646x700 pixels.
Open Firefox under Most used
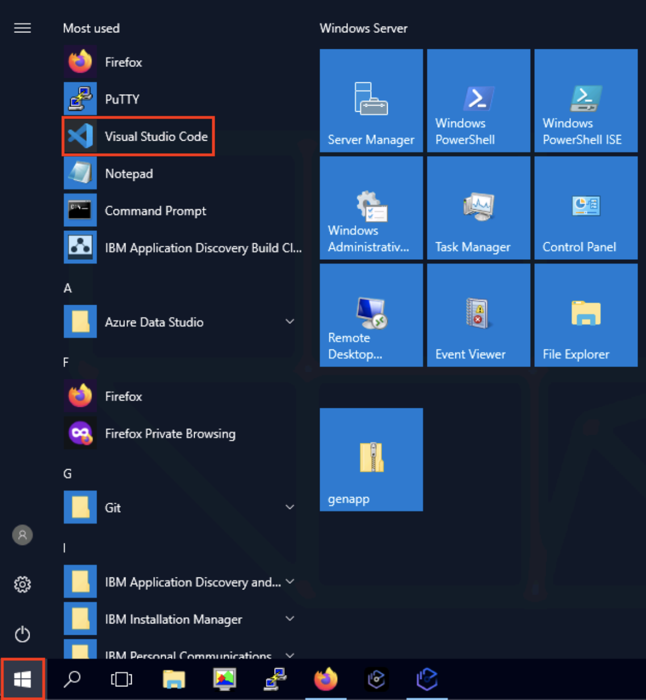[182, 62]
